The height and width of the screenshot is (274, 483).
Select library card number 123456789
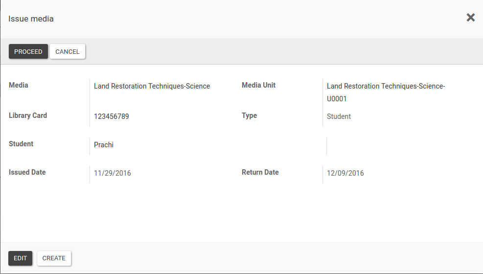pos(112,116)
